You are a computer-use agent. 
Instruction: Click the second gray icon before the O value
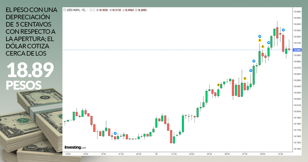[94, 10]
